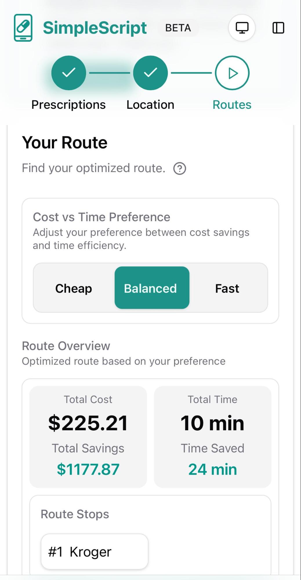Viewport: 301px width, 580px height.
Task: Select the Fast preference option
Action: [227, 288]
